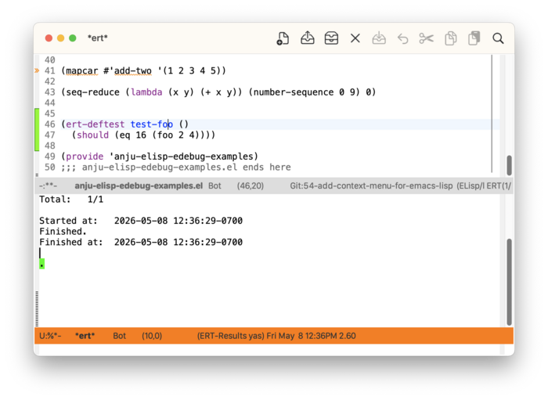Click Bot indicator in the *ert* mode line

pyautogui.click(x=119, y=336)
